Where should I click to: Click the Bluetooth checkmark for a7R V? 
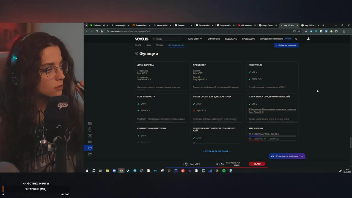click(x=138, y=104)
